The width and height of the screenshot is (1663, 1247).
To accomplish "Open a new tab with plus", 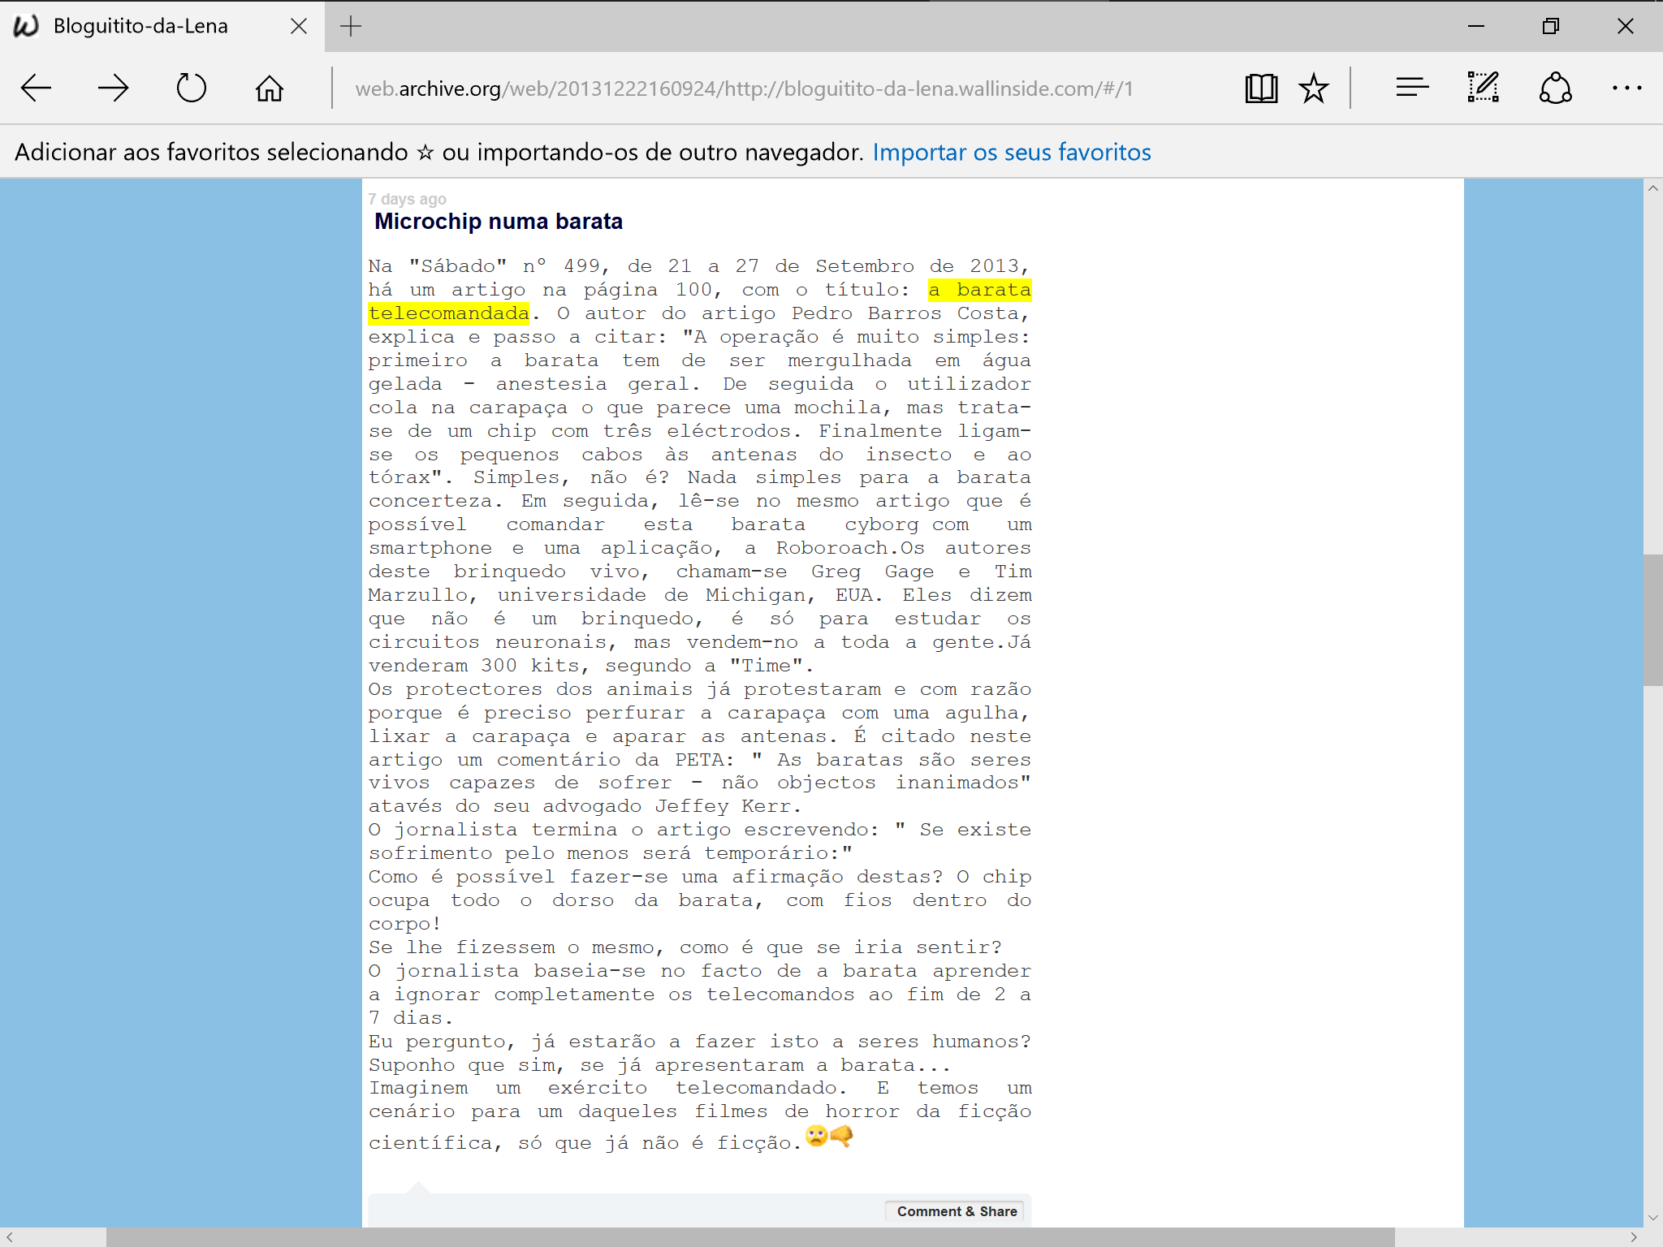I will click(x=351, y=26).
